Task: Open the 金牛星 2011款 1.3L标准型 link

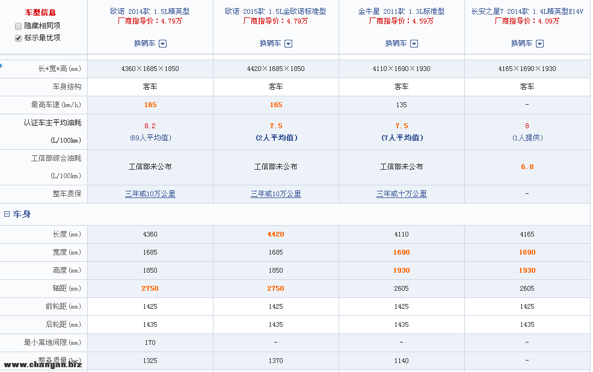Action: [401, 11]
